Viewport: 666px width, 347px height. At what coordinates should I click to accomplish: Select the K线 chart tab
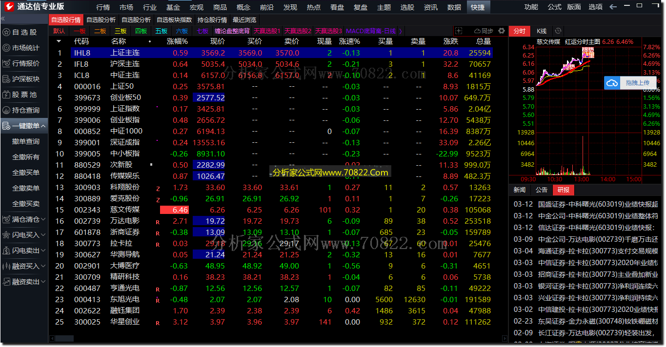coord(542,31)
